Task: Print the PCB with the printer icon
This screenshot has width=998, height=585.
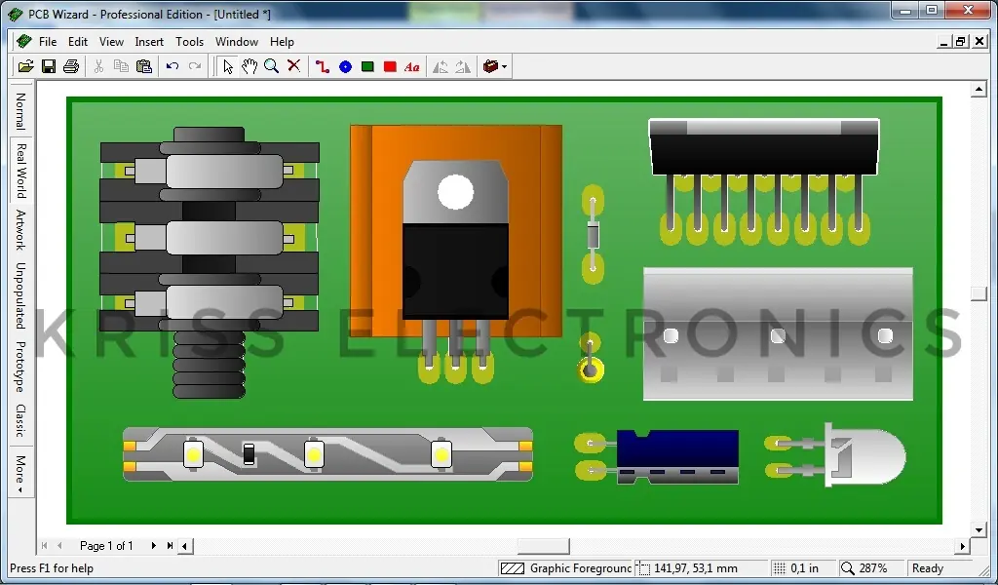Action: pos(71,66)
